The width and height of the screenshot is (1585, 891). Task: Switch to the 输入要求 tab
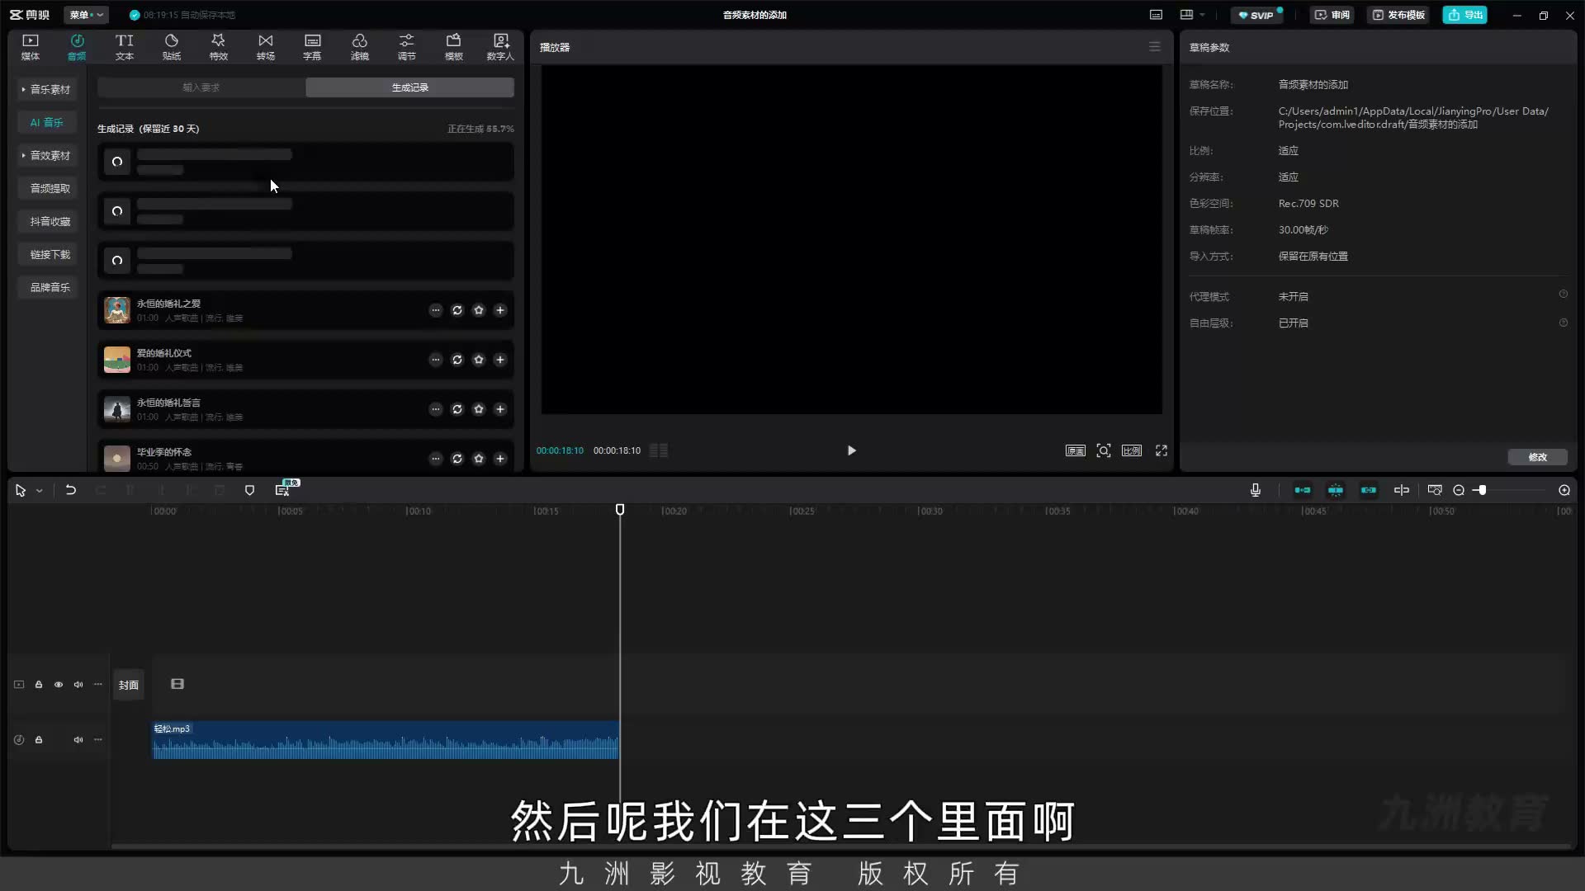201,87
